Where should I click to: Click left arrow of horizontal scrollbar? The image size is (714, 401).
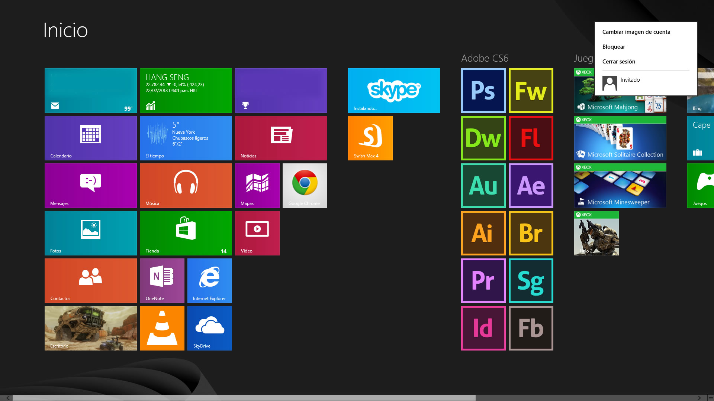[8, 398]
